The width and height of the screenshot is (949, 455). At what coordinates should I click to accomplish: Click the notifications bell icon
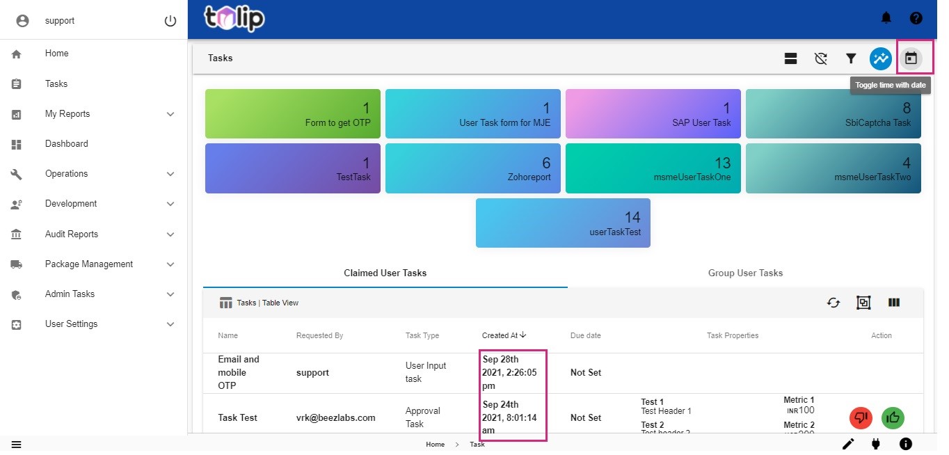886,18
